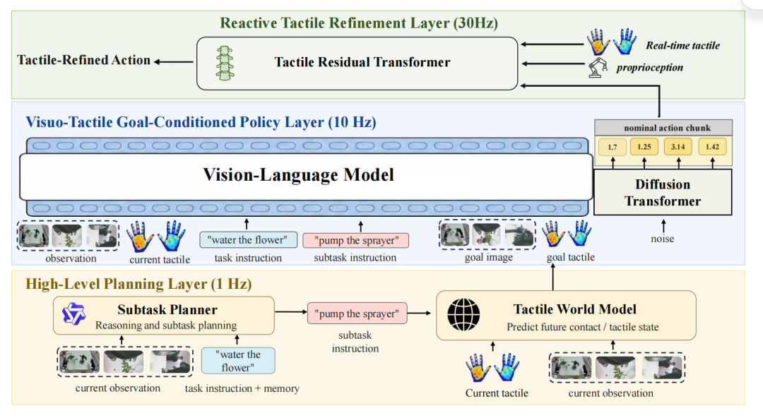Click the blue logo icon next to Subtask Planner
The image size is (763, 418).
click(x=74, y=314)
